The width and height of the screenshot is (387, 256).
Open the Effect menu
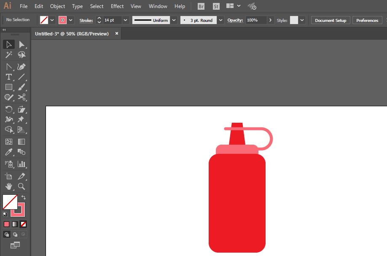117,6
